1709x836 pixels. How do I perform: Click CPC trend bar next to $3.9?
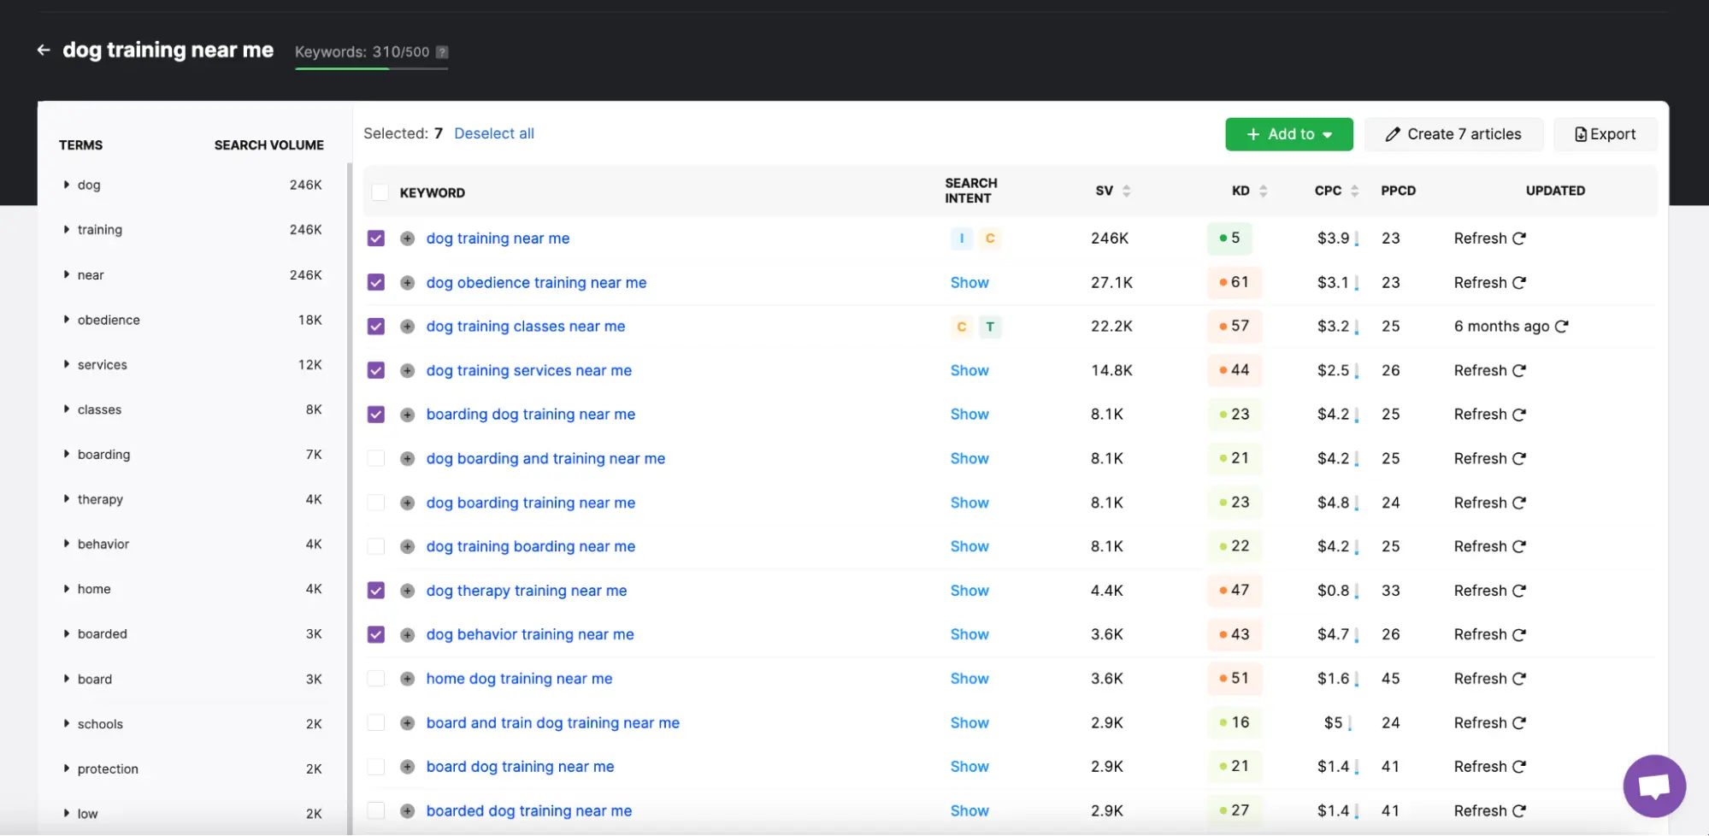click(1357, 240)
